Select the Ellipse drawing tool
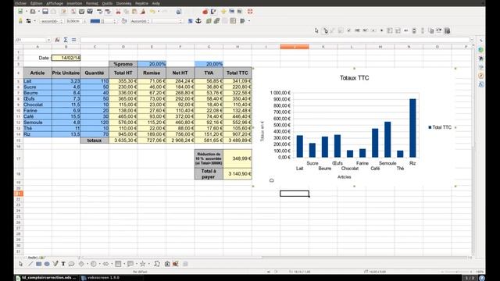Viewport: 500px width, 281px height. pos(47,264)
